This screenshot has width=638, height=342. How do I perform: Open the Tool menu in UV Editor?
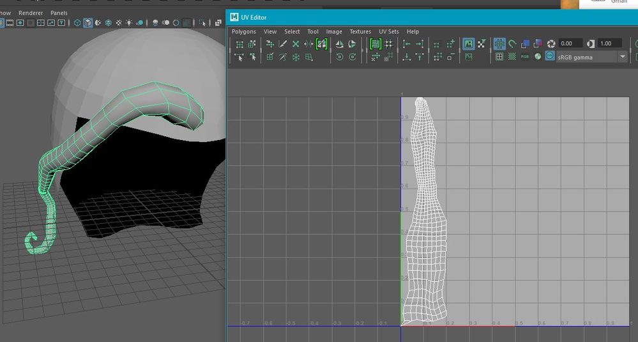click(x=313, y=31)
